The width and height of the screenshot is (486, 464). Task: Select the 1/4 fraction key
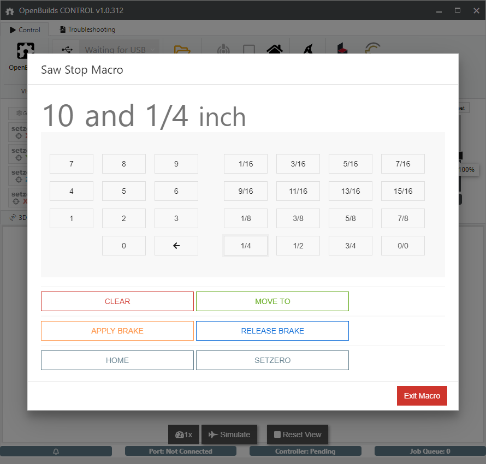pos(246,246)
